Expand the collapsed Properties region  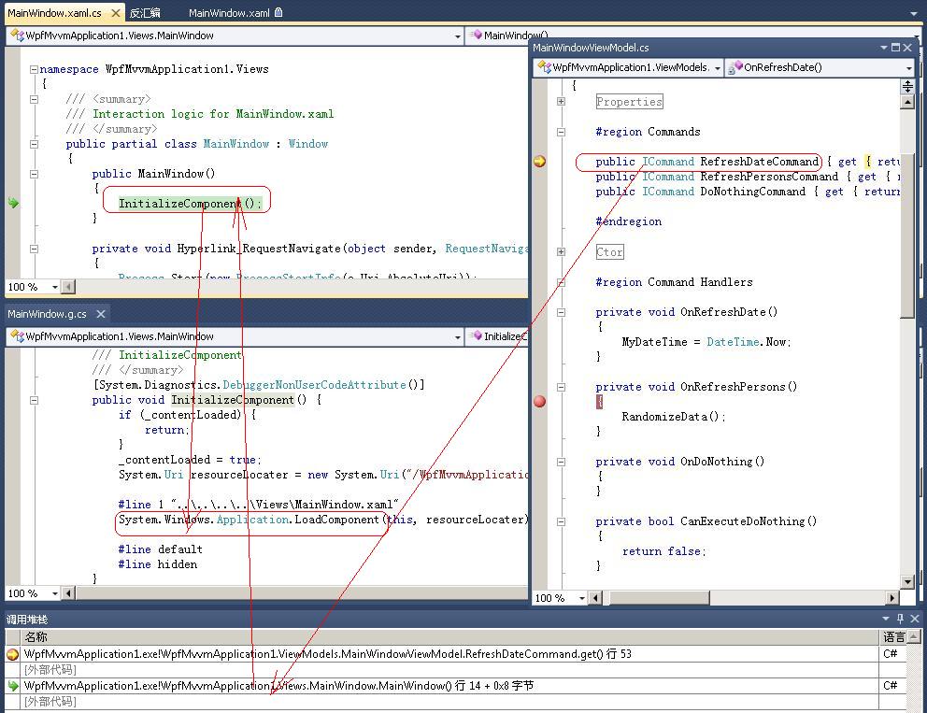561,102
